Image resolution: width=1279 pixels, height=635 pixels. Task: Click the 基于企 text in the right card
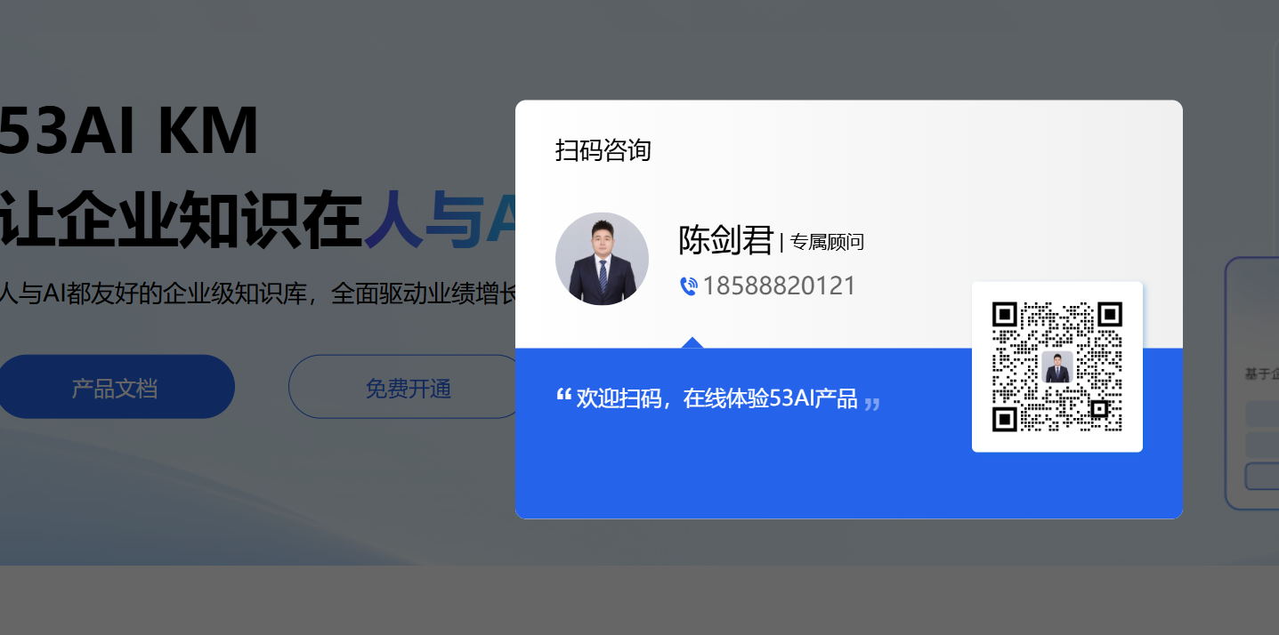click(x=1261, y=374)
